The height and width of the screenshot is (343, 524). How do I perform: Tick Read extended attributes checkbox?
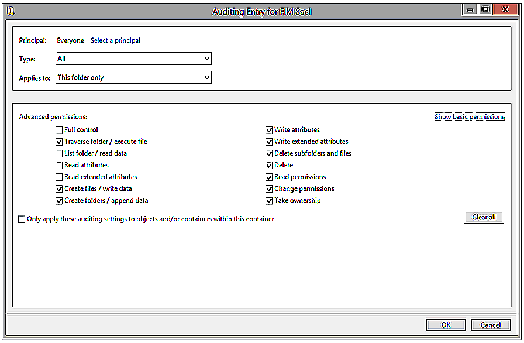click(x=59, y=177)
